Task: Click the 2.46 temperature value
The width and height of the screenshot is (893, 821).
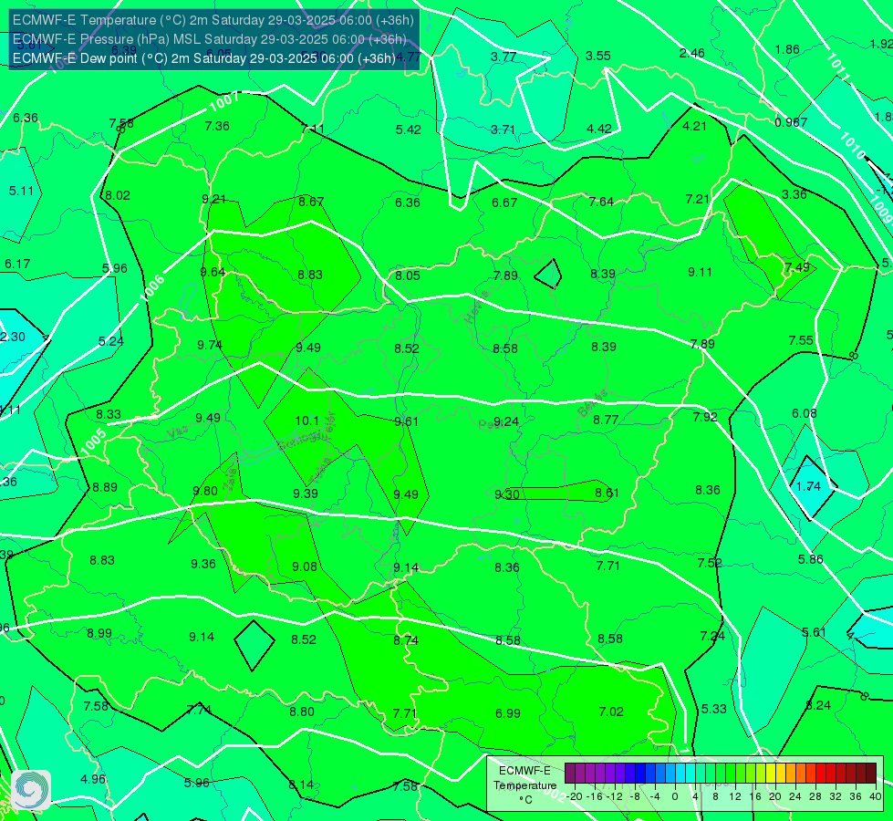Action: point(692,54)
